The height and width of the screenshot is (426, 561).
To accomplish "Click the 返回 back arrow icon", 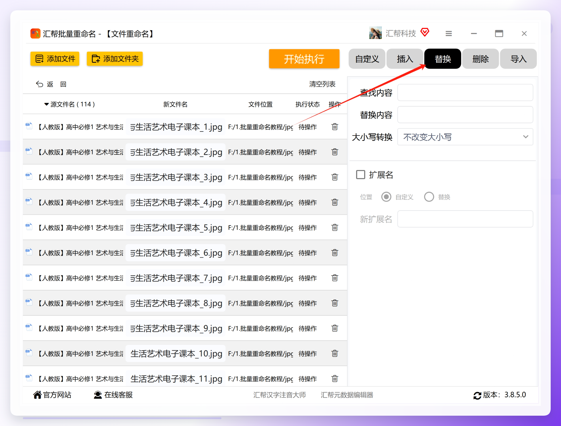I will (x=39, y=84).
